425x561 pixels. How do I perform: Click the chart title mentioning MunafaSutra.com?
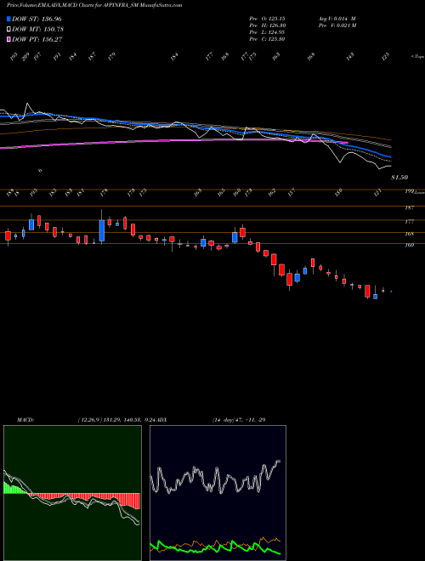94,5
